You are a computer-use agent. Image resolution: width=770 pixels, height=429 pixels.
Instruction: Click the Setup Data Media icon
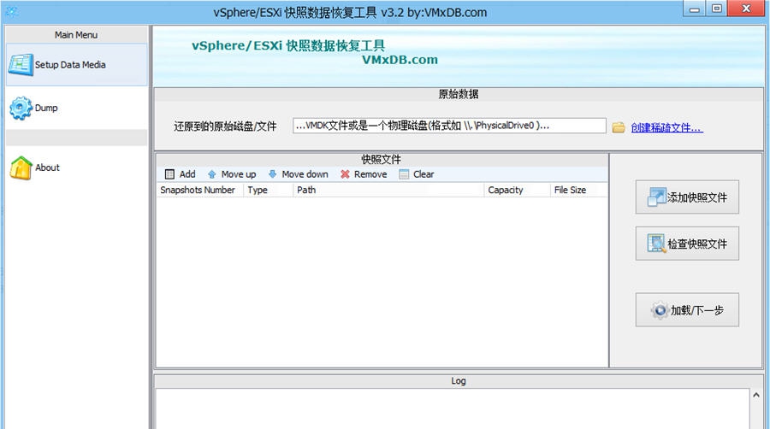click(21, 65)
